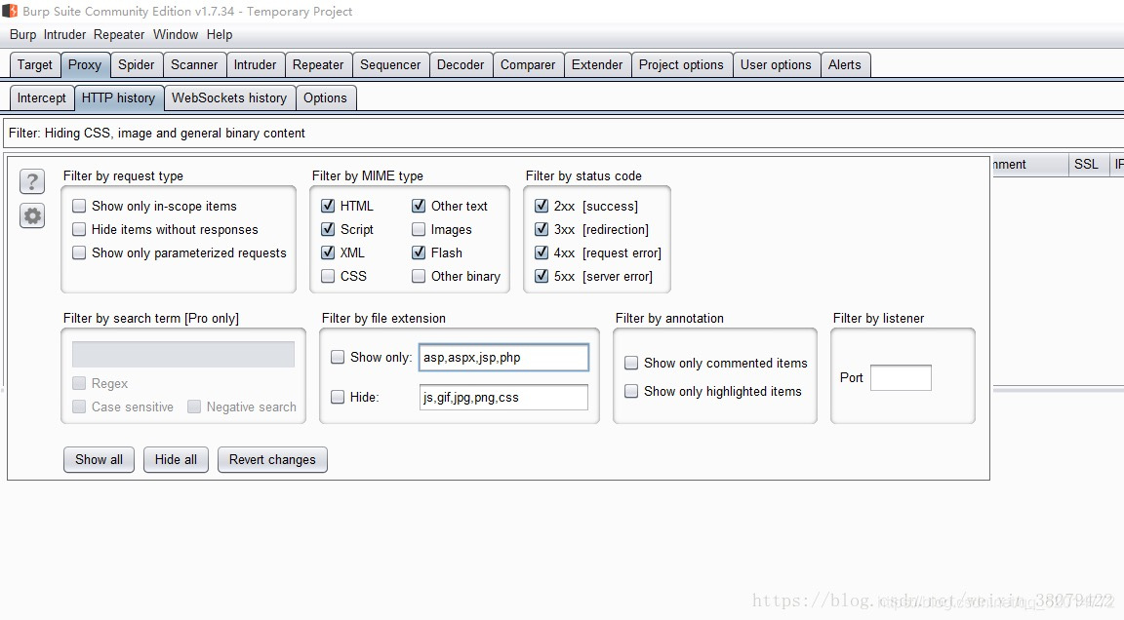The image size is (1124, 620).
Task: Switch to the Spider tab
Action: click(137, 65)
